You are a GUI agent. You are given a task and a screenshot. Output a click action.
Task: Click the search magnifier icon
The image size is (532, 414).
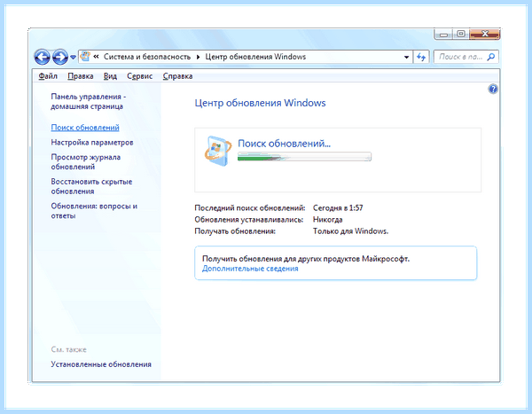tap(491, 57)
